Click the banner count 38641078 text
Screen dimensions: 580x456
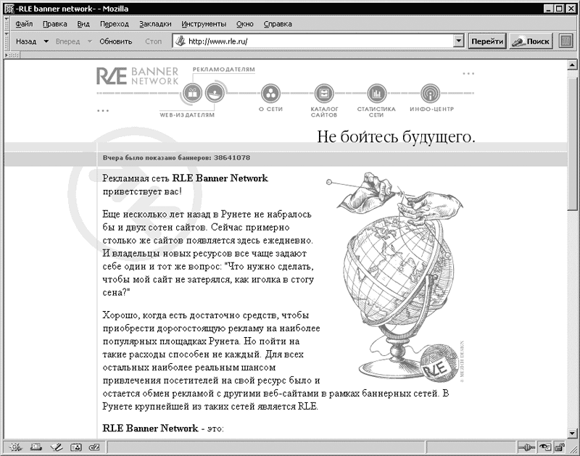click(232, 157)
